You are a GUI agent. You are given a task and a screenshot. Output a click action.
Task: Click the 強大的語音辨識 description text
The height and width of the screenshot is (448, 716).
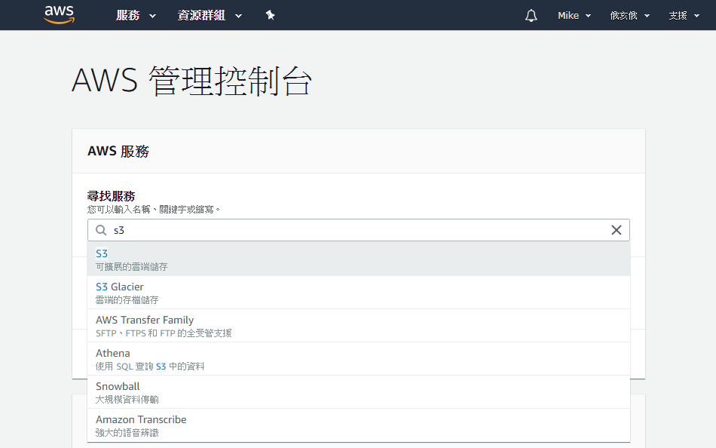[127, 432]
